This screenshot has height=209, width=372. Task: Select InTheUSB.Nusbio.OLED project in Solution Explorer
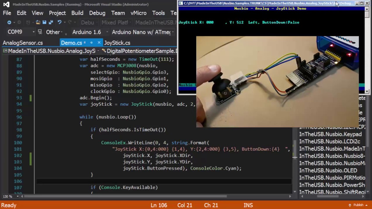pos(328,170)
